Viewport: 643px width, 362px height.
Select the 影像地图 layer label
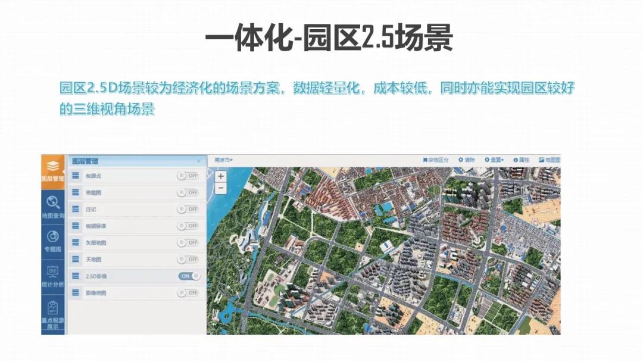(95, 293)
